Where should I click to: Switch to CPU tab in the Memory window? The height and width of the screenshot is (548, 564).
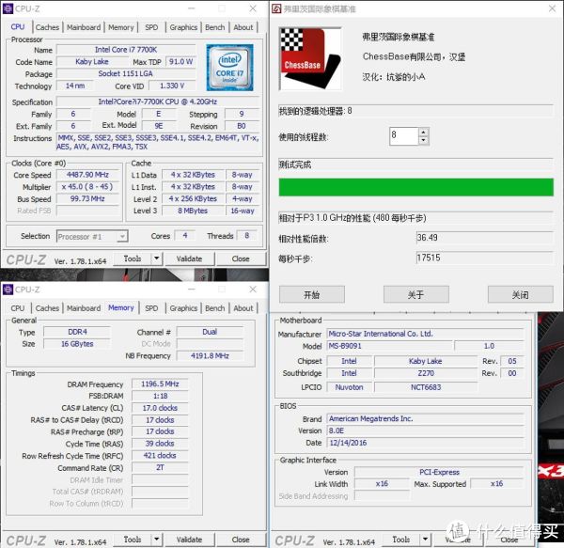18,308
